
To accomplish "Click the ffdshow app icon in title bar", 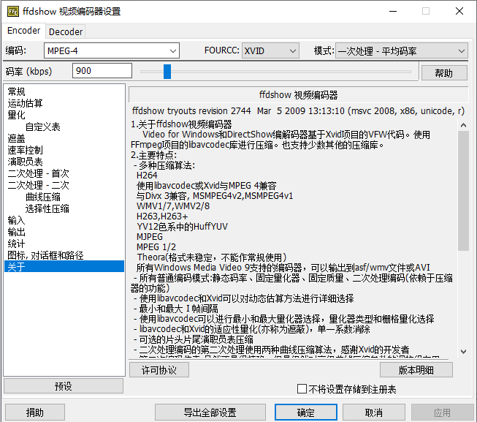I will click(x=12, y=12).
